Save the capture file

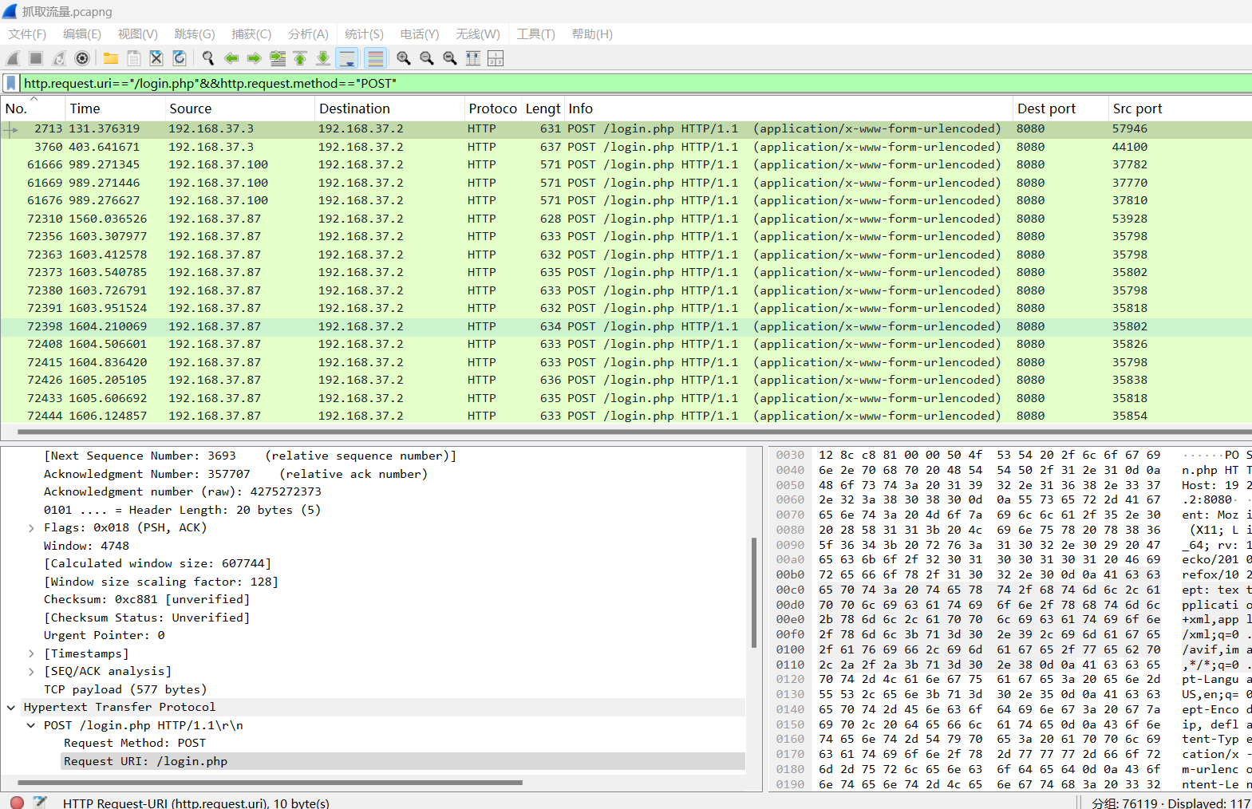point(134,58)
